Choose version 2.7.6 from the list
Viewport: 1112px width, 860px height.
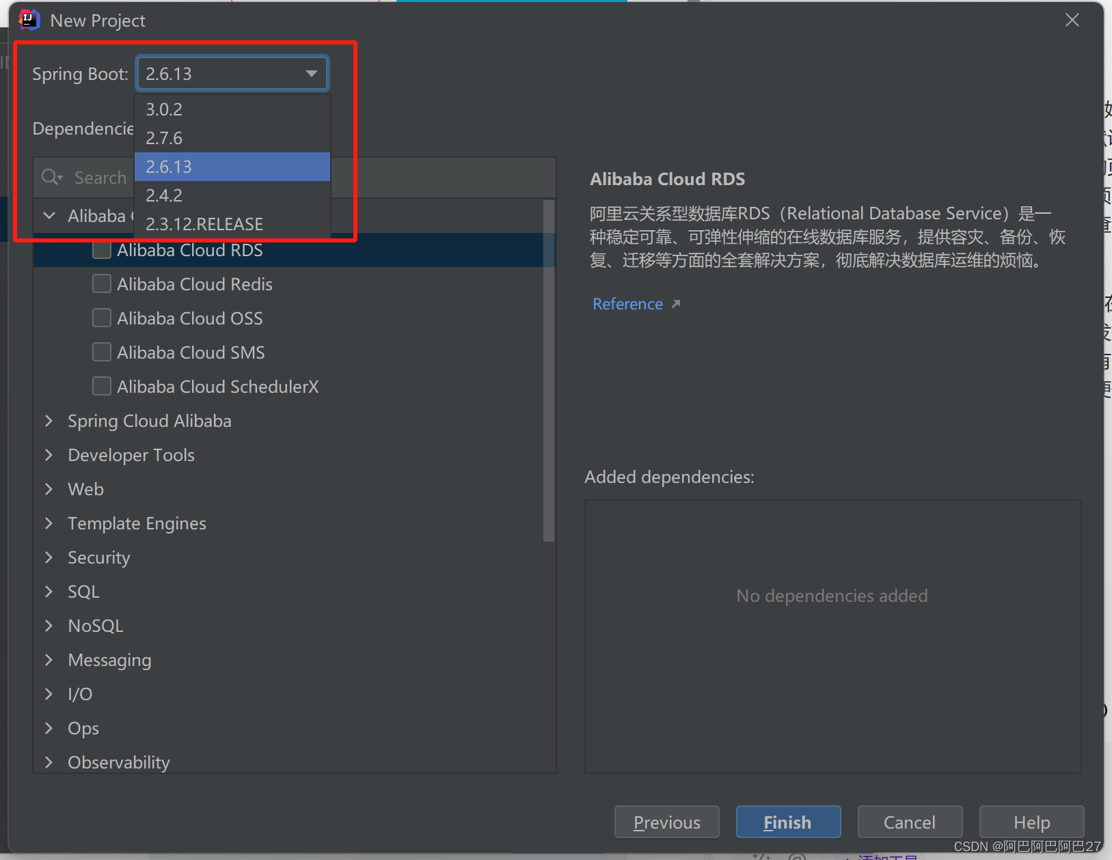pyautogui.click(x=232, y=138)
